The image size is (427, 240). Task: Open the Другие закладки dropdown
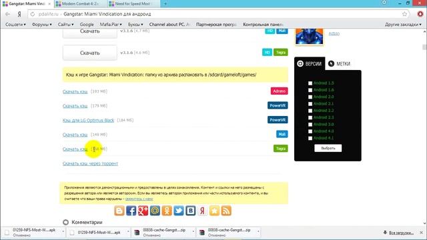(x=403, y=25)
